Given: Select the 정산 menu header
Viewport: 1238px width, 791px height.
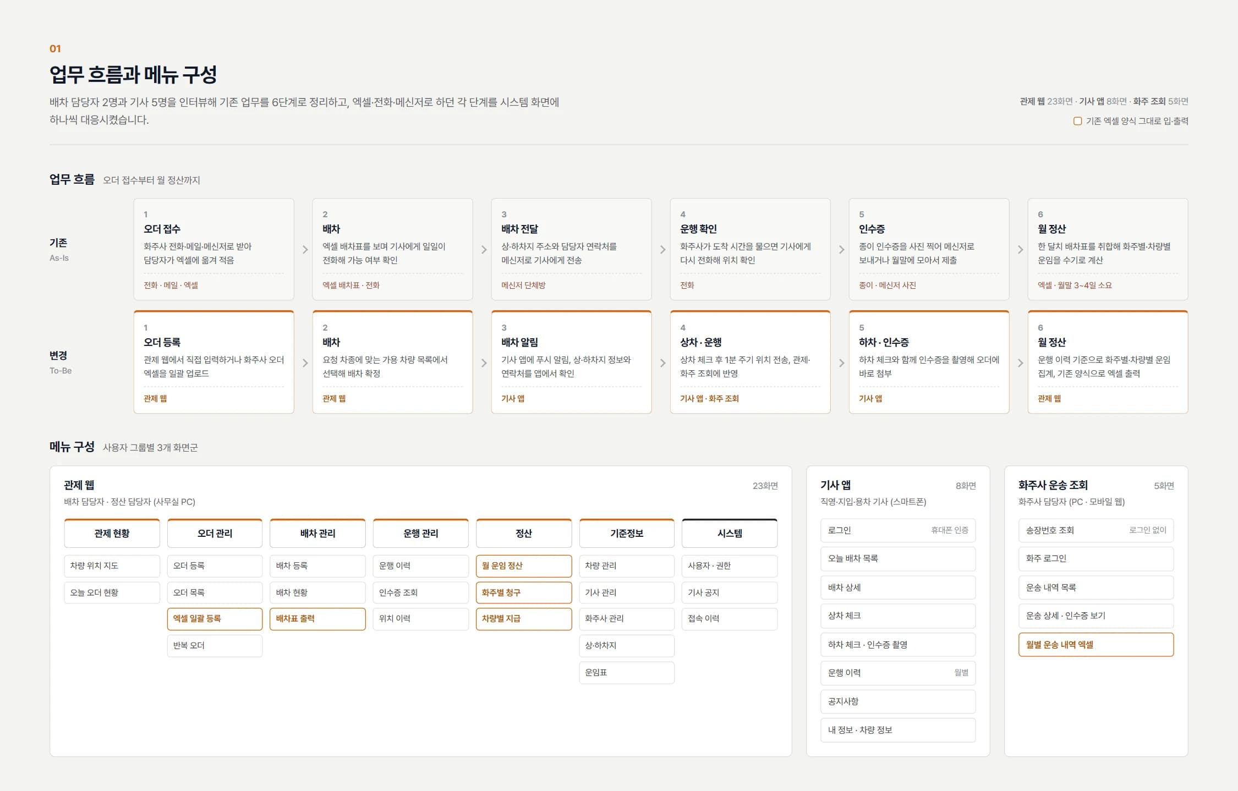Looking at the screenshot, I should (524, 533).
